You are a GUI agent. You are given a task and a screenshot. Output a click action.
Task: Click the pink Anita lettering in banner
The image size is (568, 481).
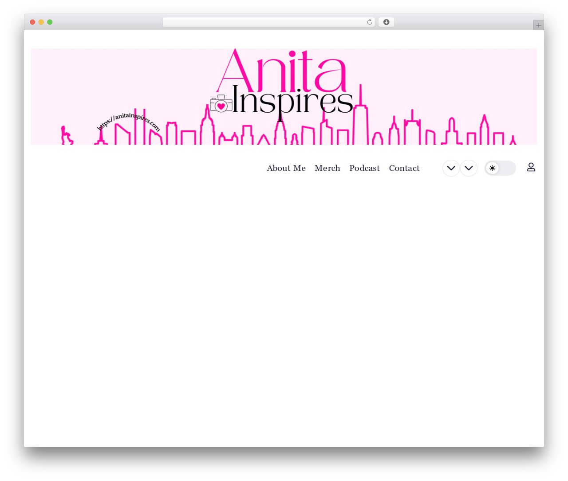click(281, 70)
